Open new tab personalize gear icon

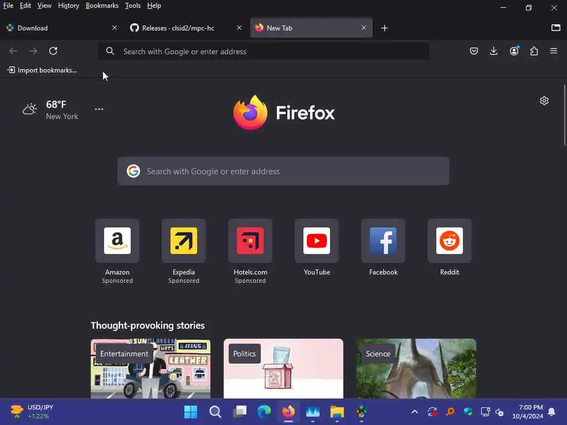[x=544, y=101]
